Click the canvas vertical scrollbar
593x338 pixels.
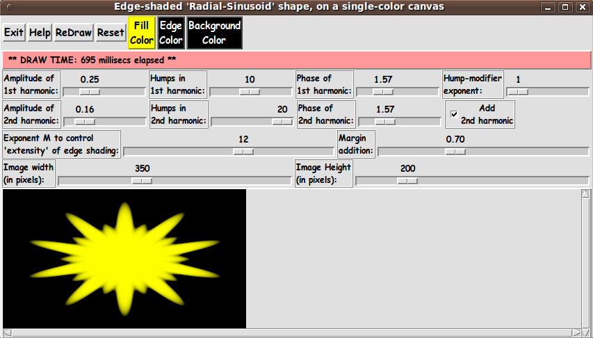point(586,258)
